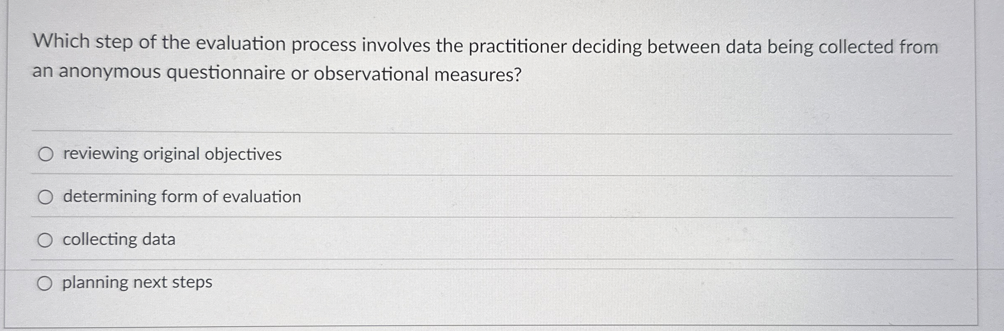Click the circle beside "collecting data"
The height and width of the screenshot is (331, 1004).
click(46, 239)
